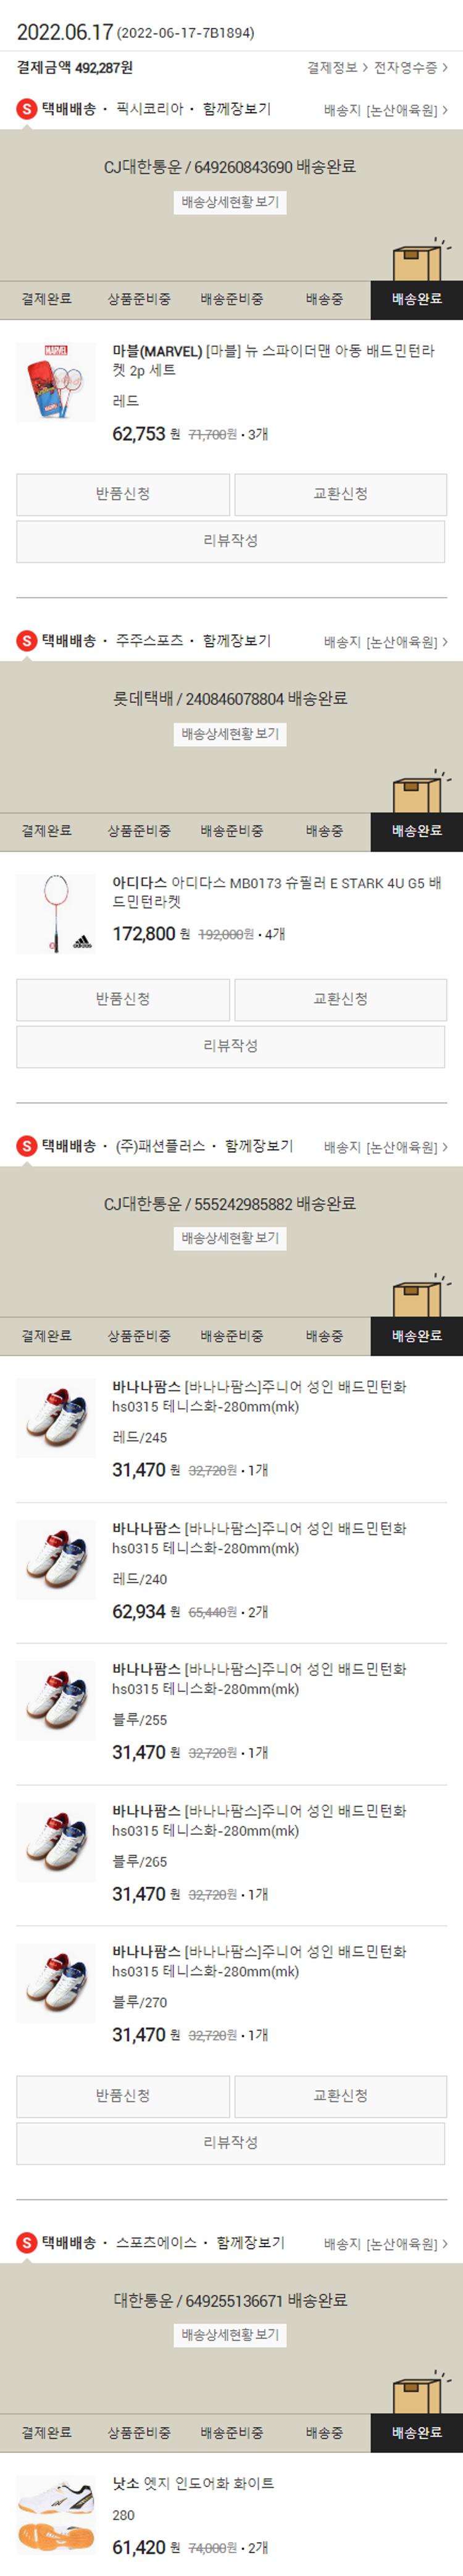The width and height of the screenshot is (463, 2576).
Task: View 배송상세현황 for CJ대한통운 649260843690
Action: click(x=230, y=202)
